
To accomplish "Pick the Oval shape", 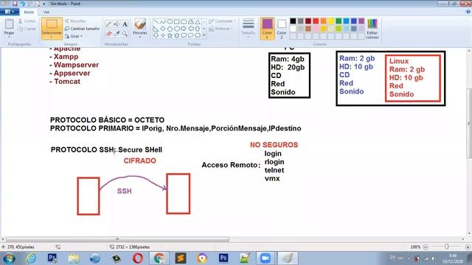I will pos(170,21).
